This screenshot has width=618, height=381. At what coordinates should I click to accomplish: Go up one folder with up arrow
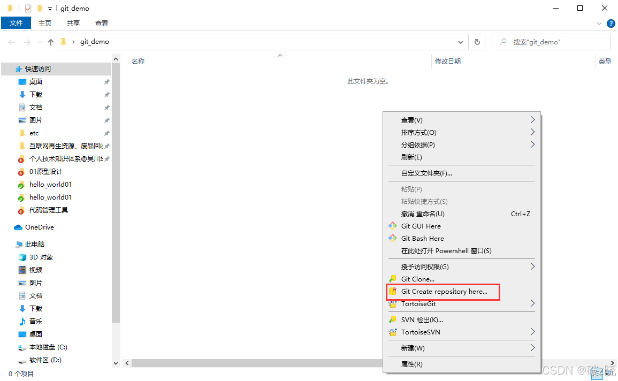click(50, 42)
